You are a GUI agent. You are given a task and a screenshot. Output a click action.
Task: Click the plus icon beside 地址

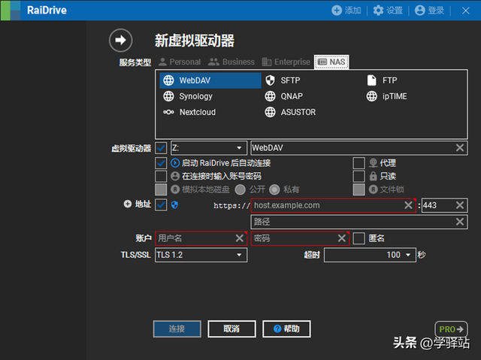[128, 204]
